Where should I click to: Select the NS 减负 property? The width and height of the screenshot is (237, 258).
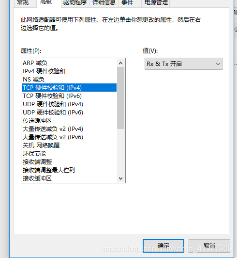point(69,80)
